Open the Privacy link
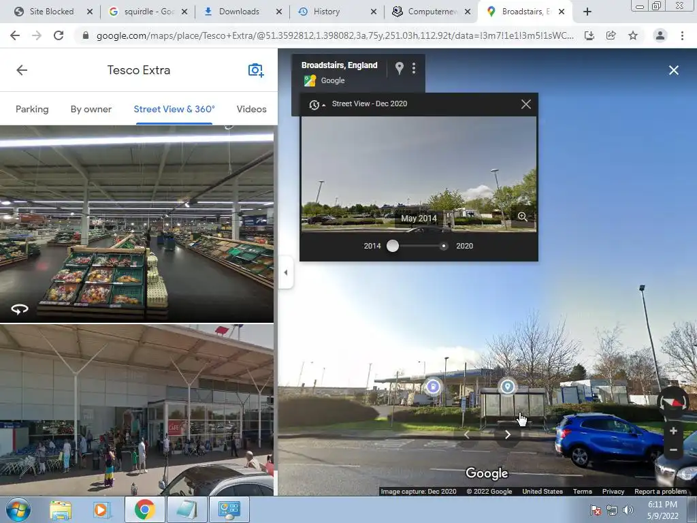 [613, 492]
